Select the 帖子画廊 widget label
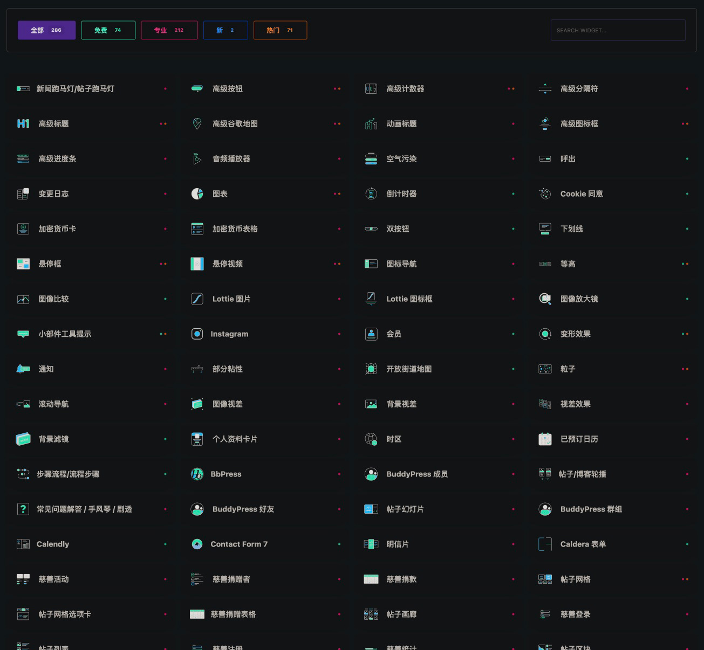 tap(401, 614)
